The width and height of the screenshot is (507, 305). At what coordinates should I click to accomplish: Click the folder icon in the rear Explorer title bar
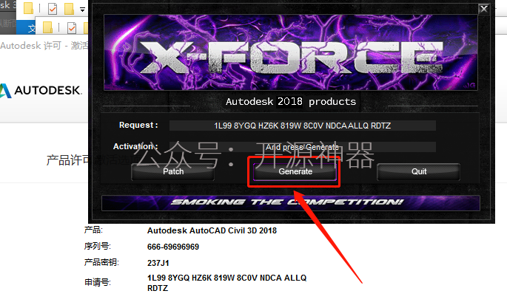(28, 8)
